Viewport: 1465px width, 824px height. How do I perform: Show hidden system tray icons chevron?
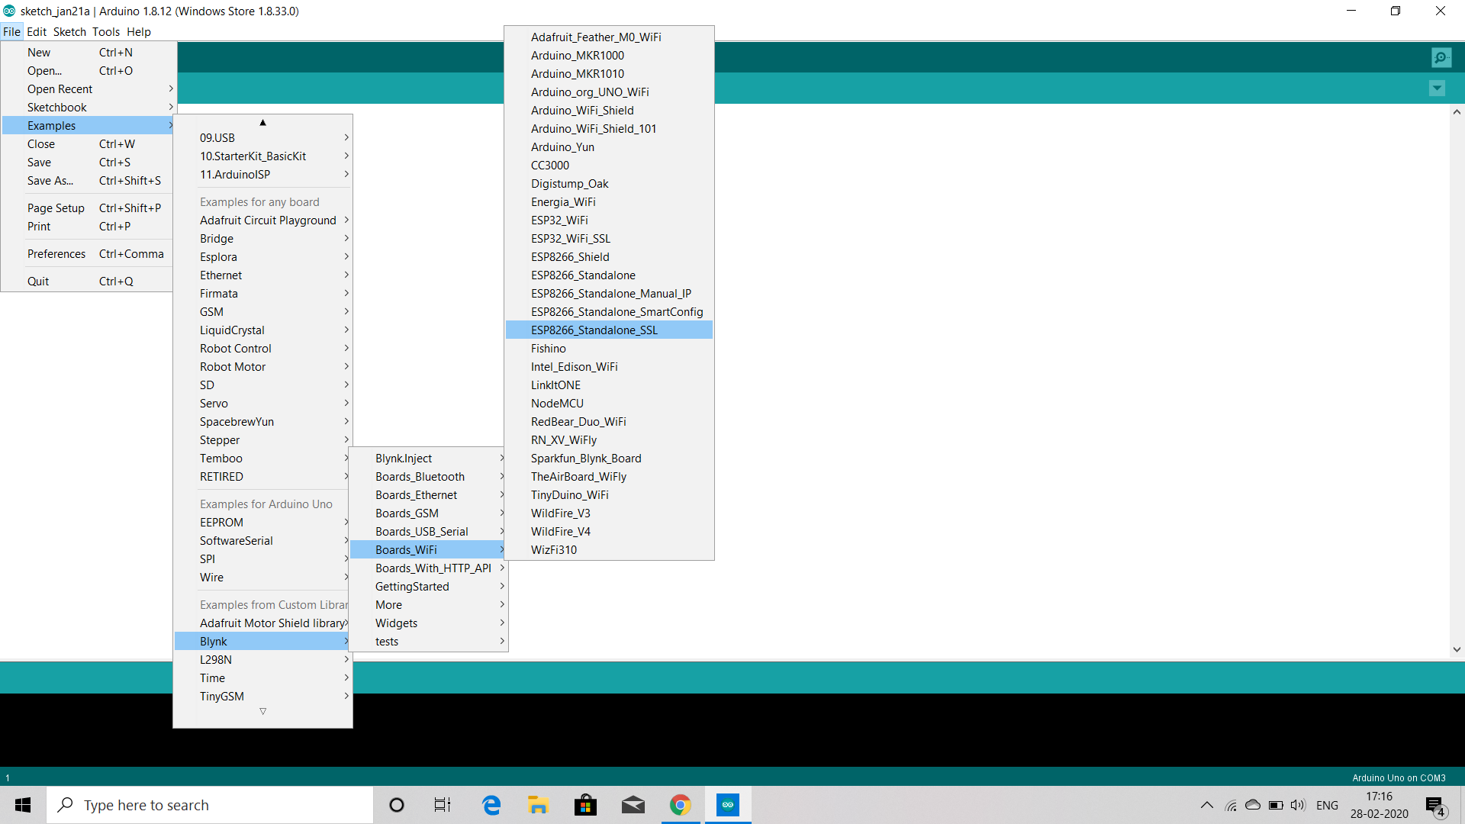tap(1206, 805)
